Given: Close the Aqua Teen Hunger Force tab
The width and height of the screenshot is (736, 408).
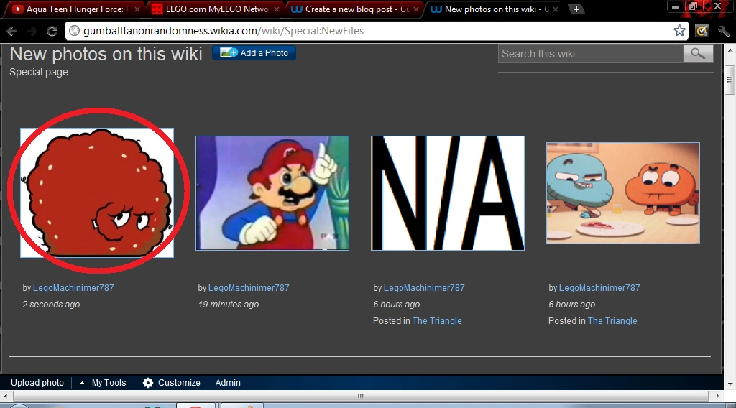Looking at the screenshot, I should 137,9.
